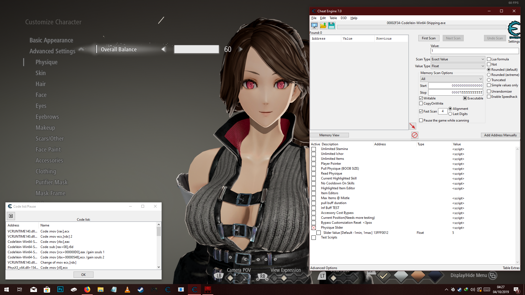Open the Table menu
525x295 pixels.
click(333, 18)
